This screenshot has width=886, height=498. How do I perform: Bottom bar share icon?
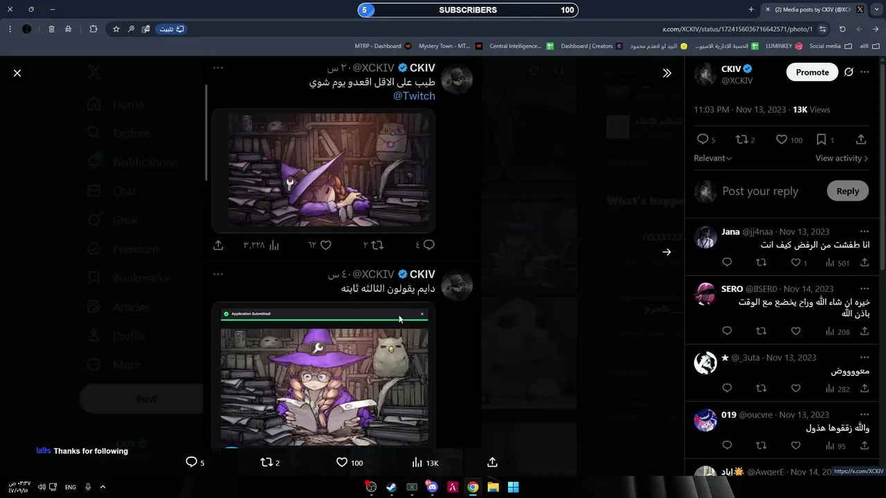[492, 462]
